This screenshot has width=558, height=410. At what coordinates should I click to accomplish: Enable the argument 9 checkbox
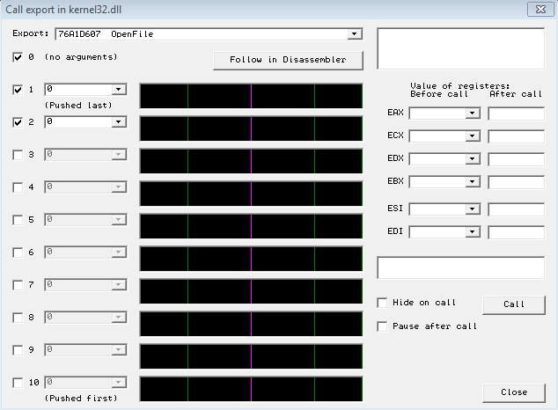pyautogui.click(x=18, y=350)
